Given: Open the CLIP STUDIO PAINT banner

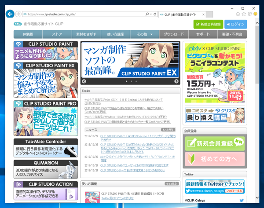Looking at the screenshot, I should coord(46,50).
